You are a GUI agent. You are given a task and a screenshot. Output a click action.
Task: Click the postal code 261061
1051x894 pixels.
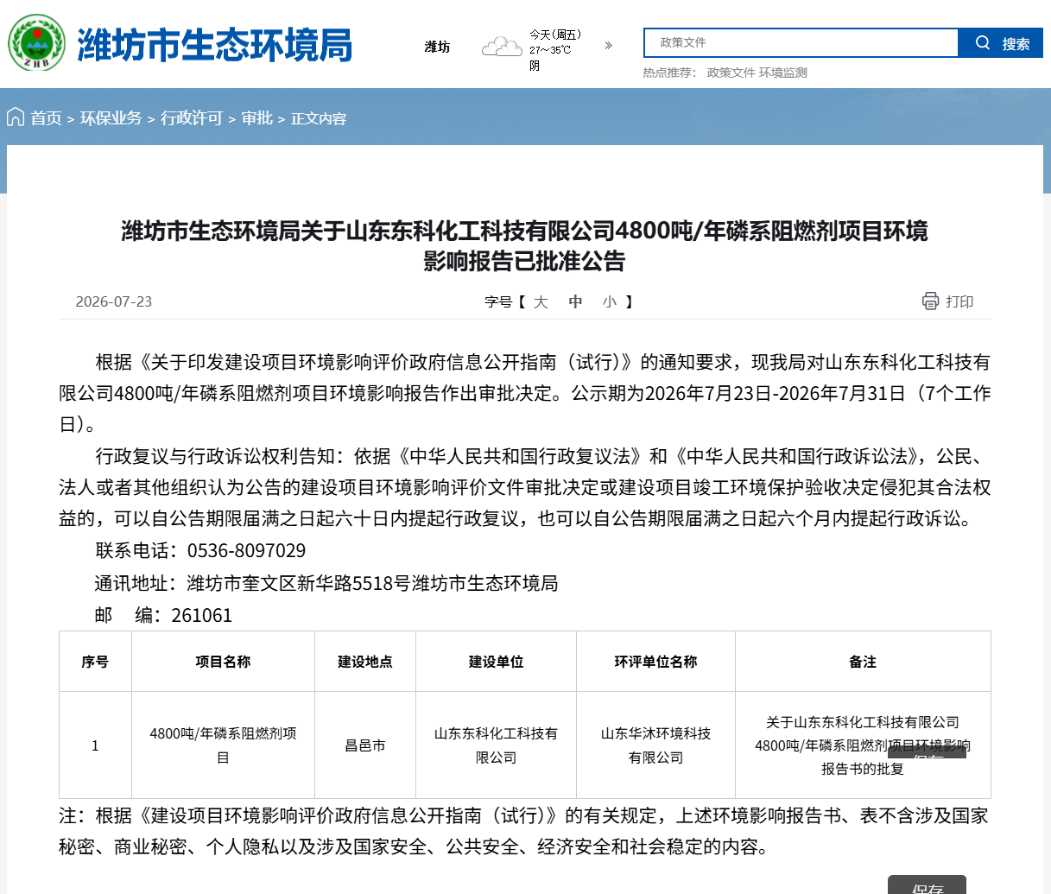coord(202,615)
